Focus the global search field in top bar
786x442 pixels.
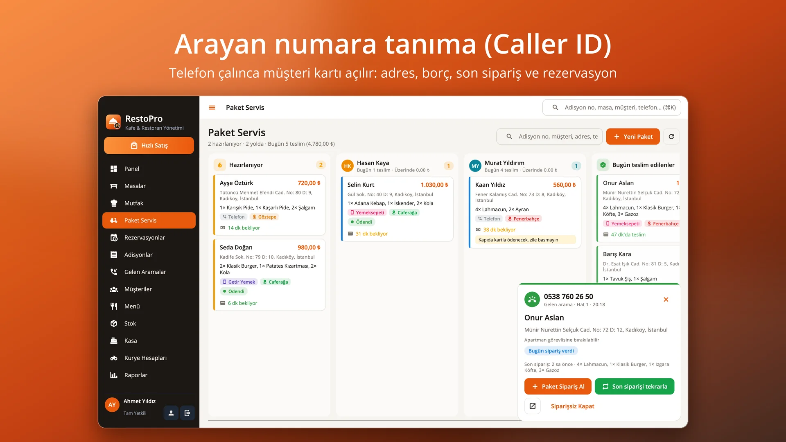[612, 108]
